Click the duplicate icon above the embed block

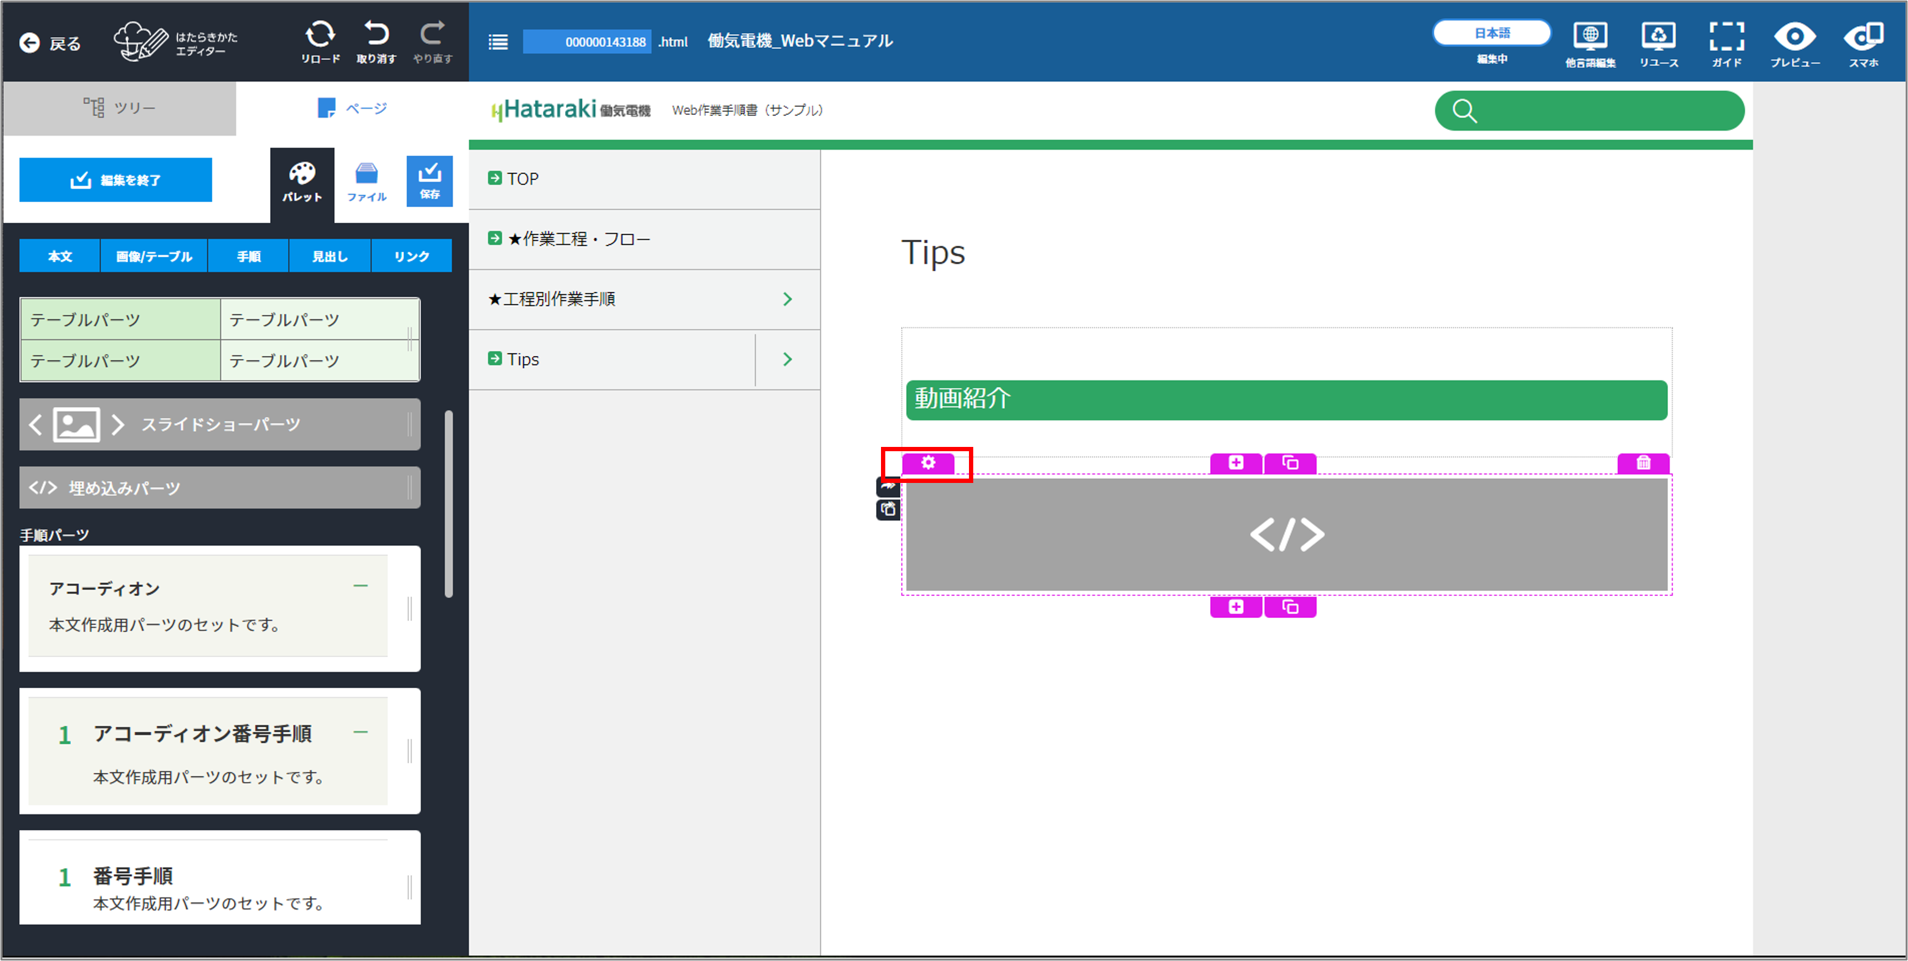point(1290,463)
